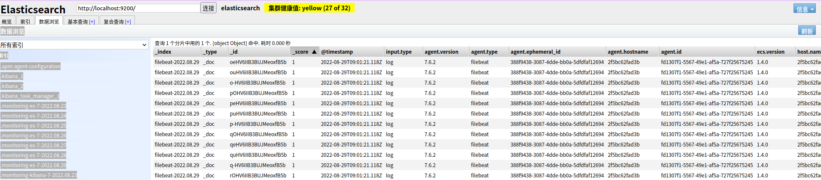Select .apm-agent-configuration index in sidebar

click(x=31, y=66)
